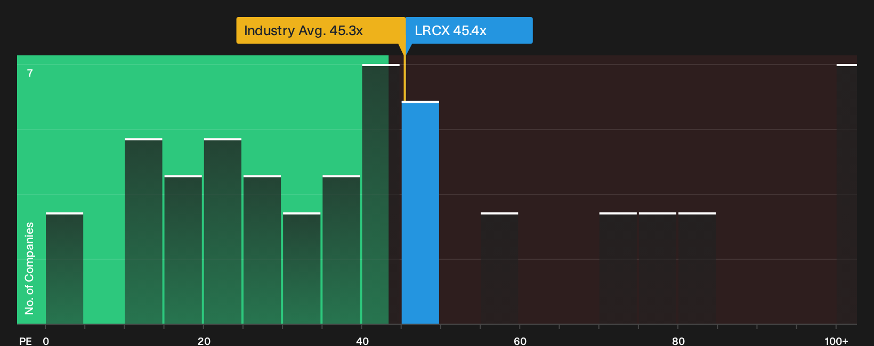
Task: Click the histogram bar at PE 0
Action: pyautogui.click(x=64, y=268)
